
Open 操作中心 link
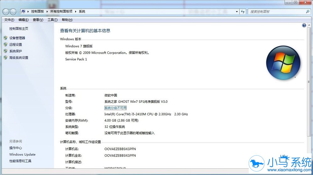pyautogui.click(x=16, y=148)
